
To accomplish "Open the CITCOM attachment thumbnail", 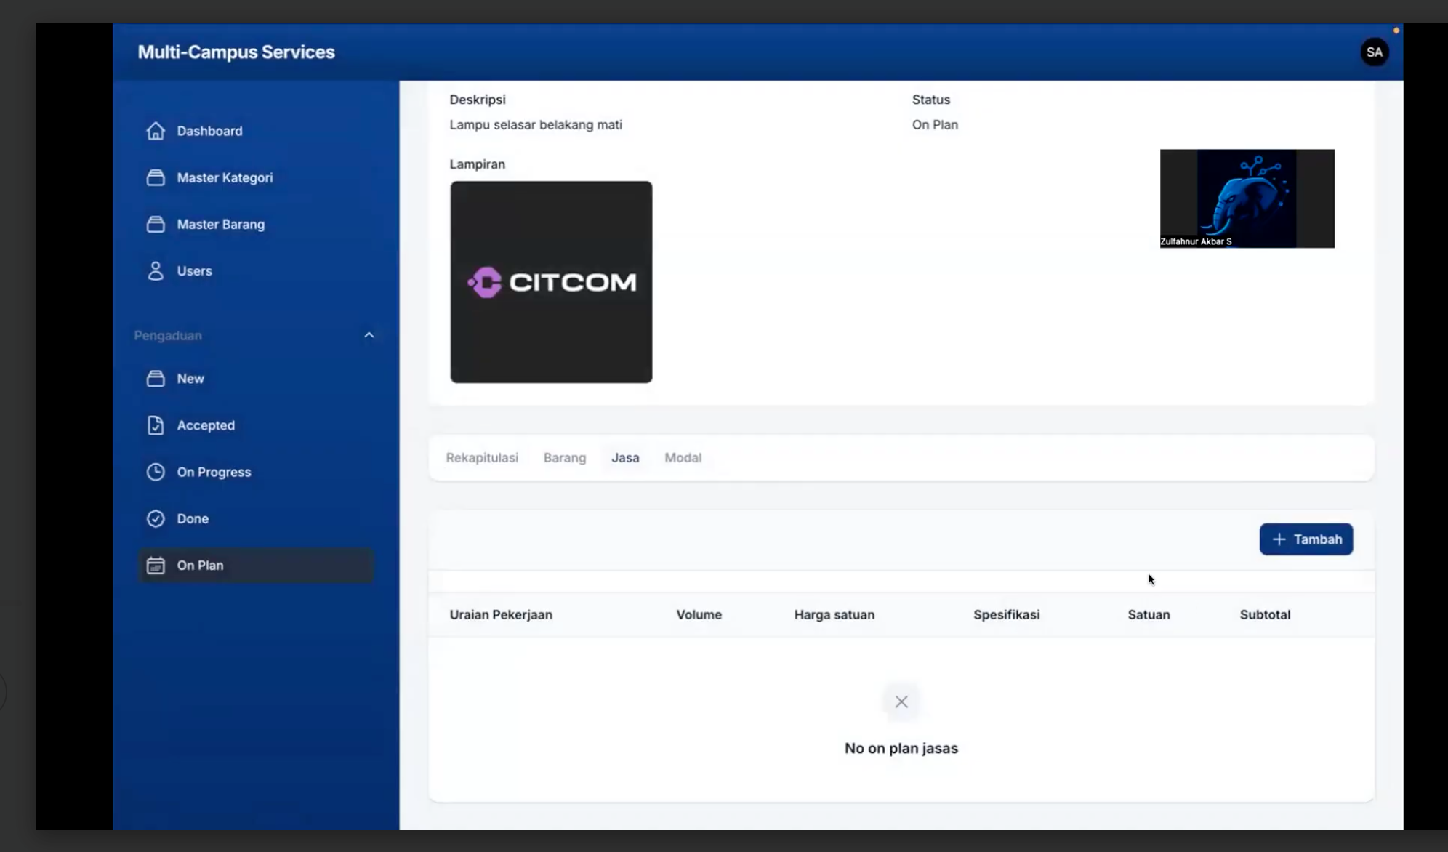I will 551,282.
